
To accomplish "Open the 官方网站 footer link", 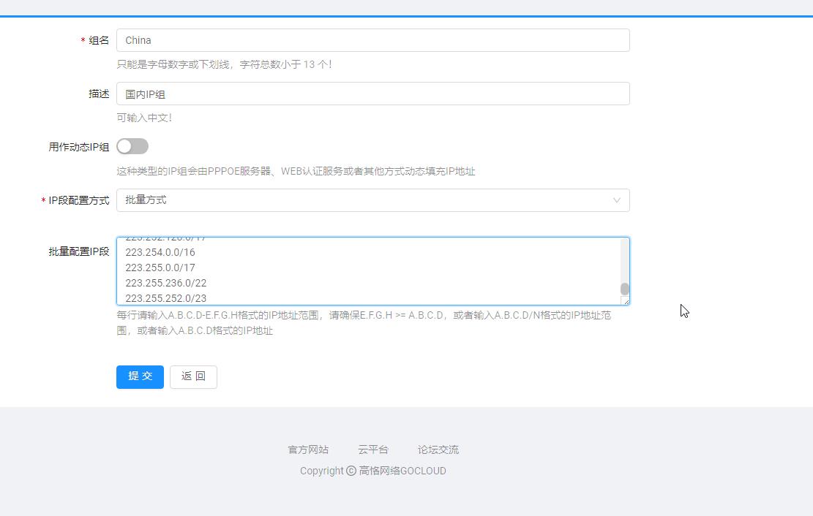I will pyautogui.click(x=308, y=449).
